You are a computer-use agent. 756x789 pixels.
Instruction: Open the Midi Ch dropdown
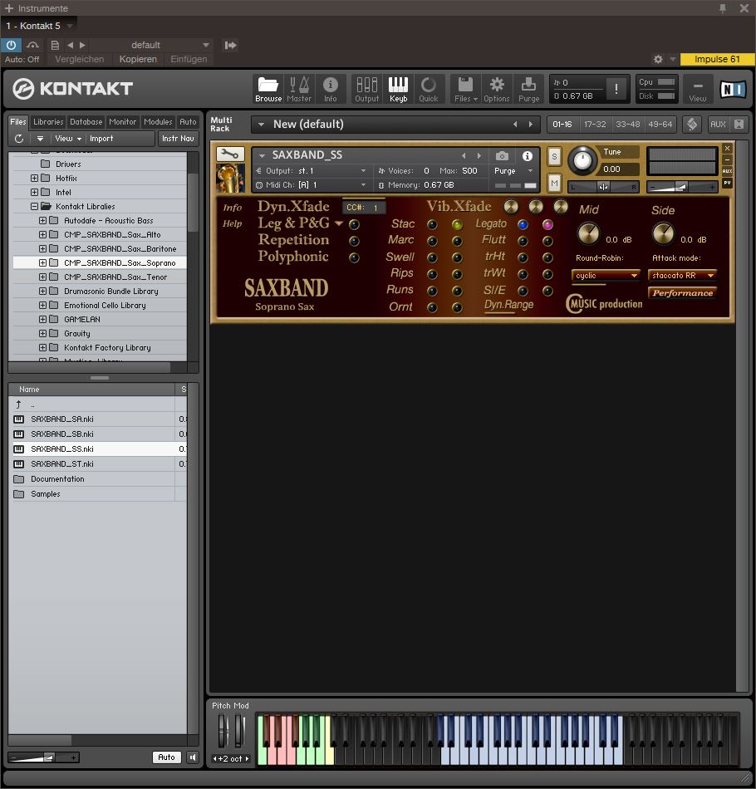[311, 185]
